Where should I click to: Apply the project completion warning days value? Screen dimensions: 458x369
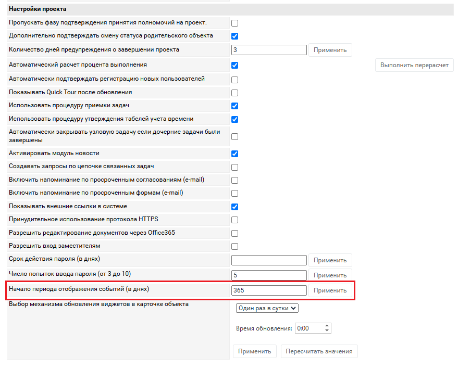[330, 50]
